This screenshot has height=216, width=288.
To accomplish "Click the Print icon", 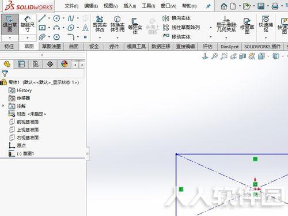I will pyautogui.click(x=275, y=6).
